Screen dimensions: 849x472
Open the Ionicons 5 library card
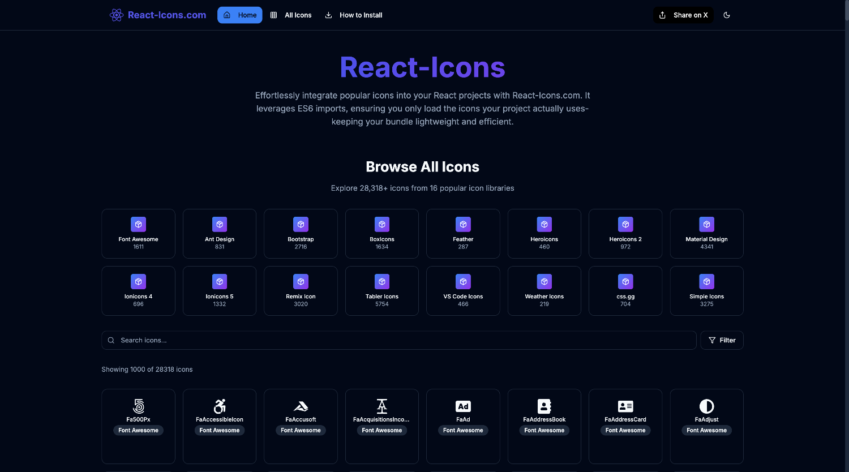pos(220,291)
